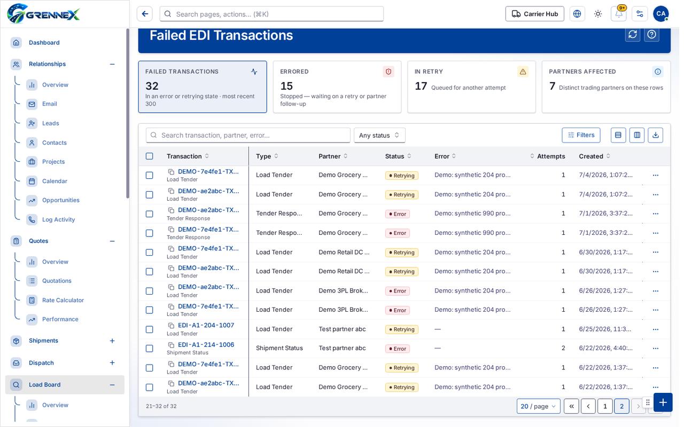Open the Carrier Hub button
This screenshot has width=684, height=427.
click(534, 14)
